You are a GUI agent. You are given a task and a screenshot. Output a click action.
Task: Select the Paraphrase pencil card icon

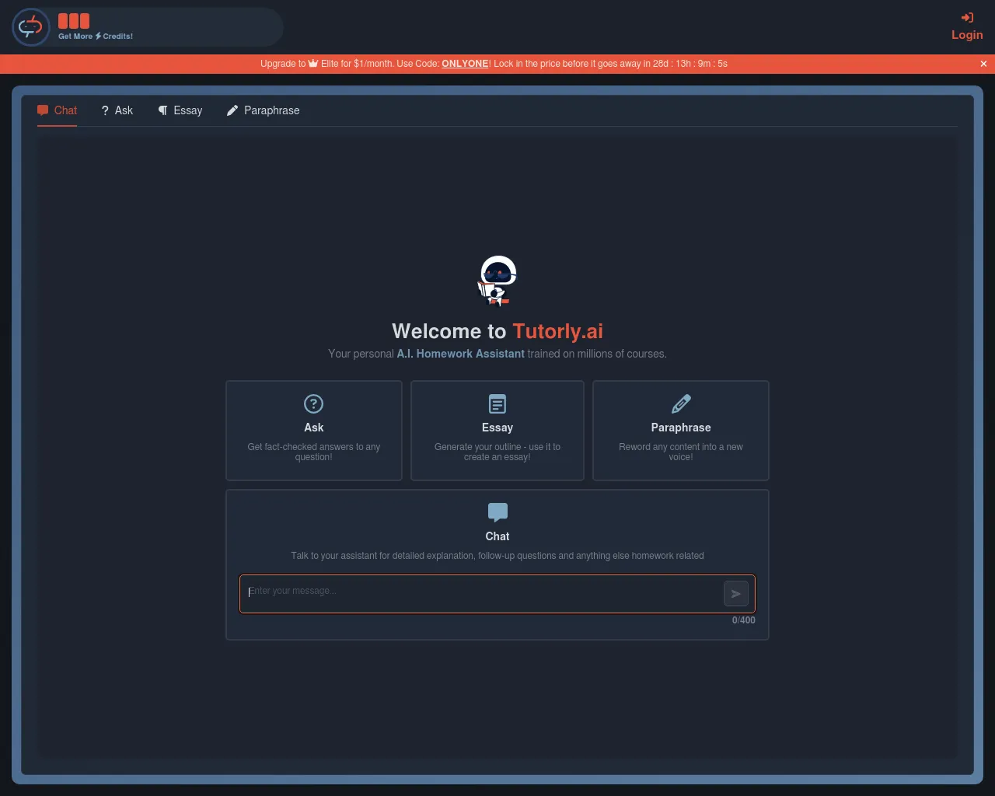[x=680, y=404]
